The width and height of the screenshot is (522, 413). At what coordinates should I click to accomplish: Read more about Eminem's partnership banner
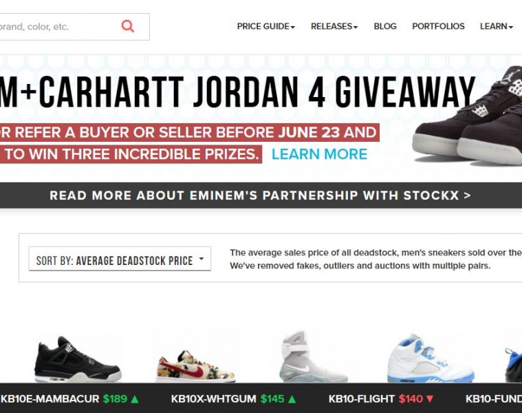261,195
